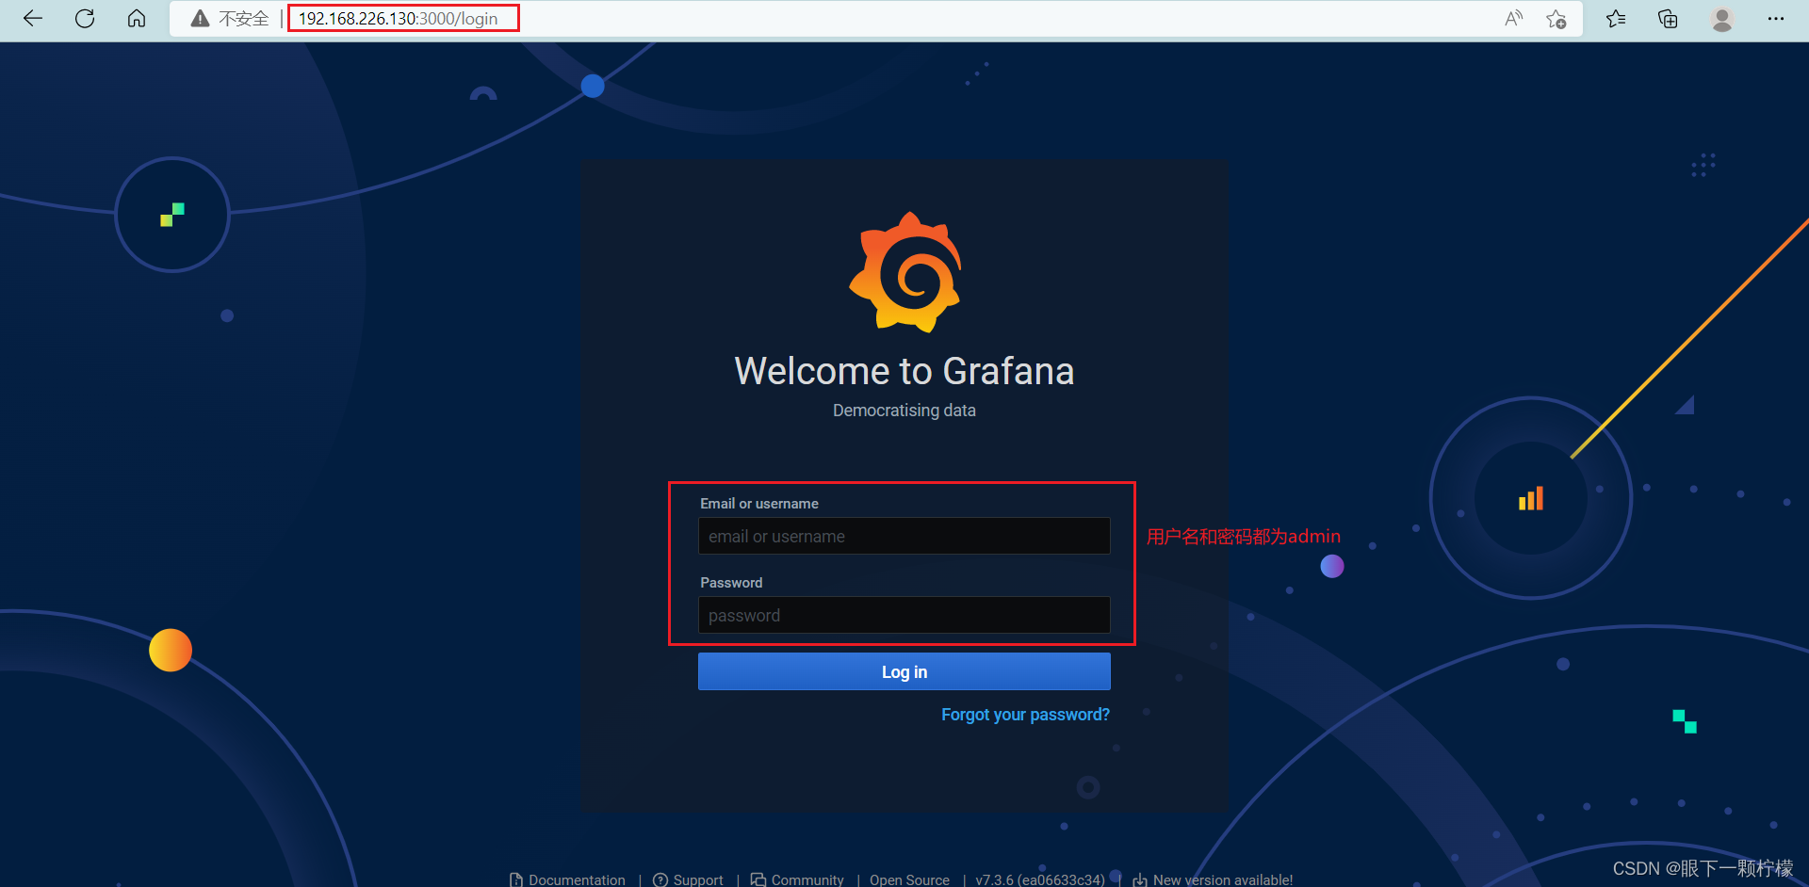Click the Documentation file icon in footer
This screenshot has width=1809, height=887.
click(516, 880)
